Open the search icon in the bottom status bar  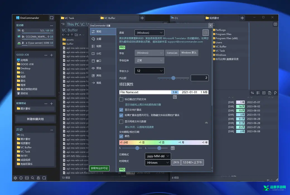coord(32,178)
